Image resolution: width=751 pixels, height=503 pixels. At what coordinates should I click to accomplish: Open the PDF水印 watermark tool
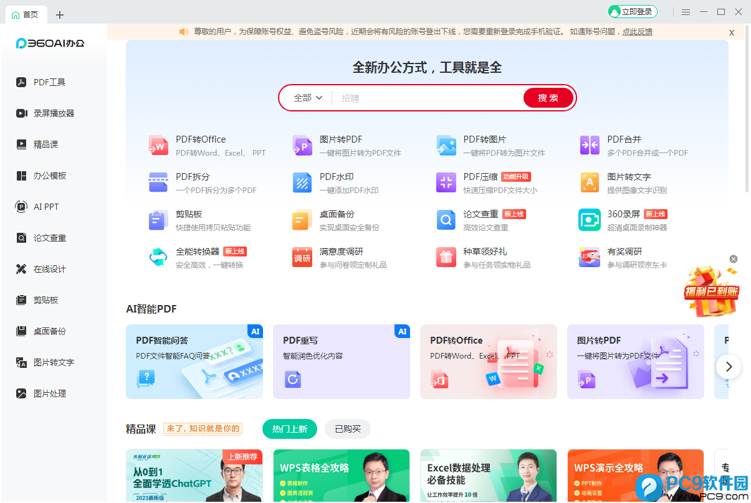[302, 182]
